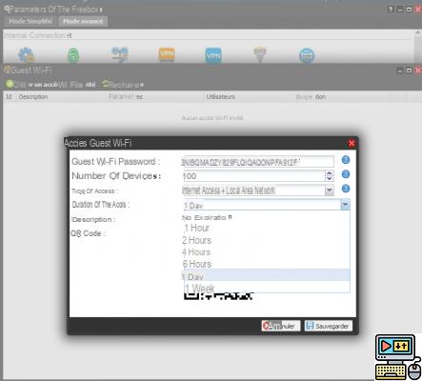Click the Duration field showing 1 Day
The image size is (422, 381).
pyautogui.click(x=262, y=205)
